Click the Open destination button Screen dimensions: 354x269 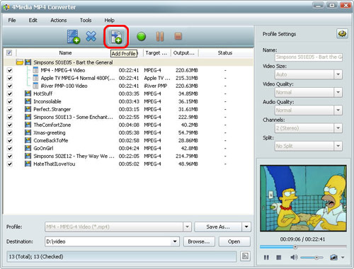(x=234, y=241)
